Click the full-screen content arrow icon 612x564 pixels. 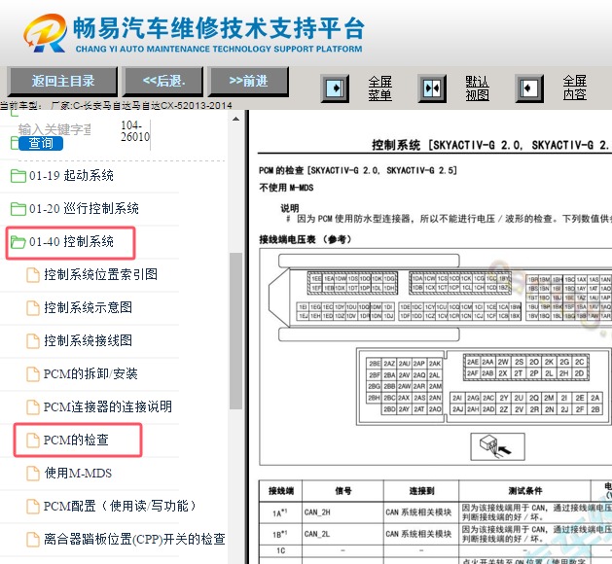click(x=529, y=88)
